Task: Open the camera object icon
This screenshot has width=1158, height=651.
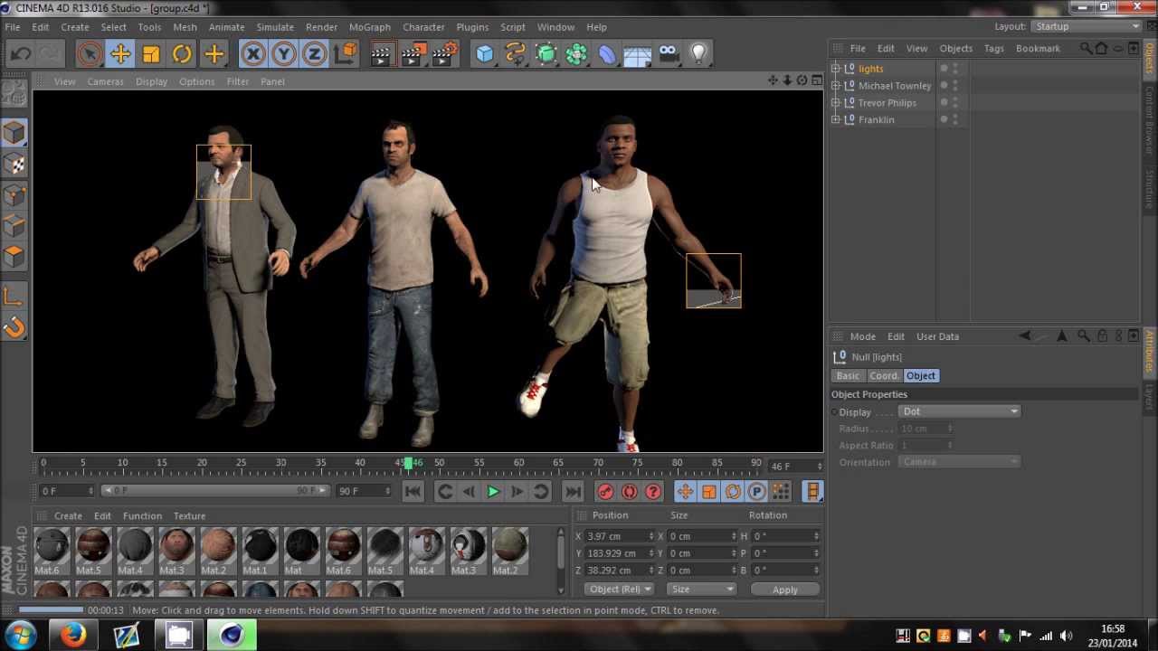Action: click(x=669, y=54)
